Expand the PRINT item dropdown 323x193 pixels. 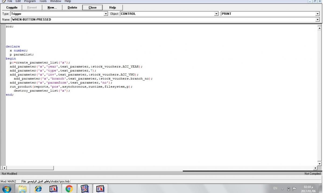[318, 14]
